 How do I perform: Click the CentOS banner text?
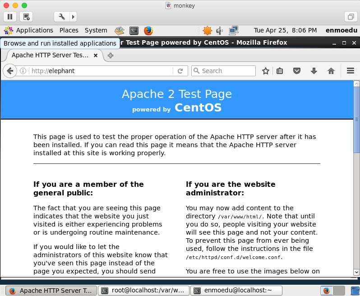pyautogui.click(x=198, y=108)
